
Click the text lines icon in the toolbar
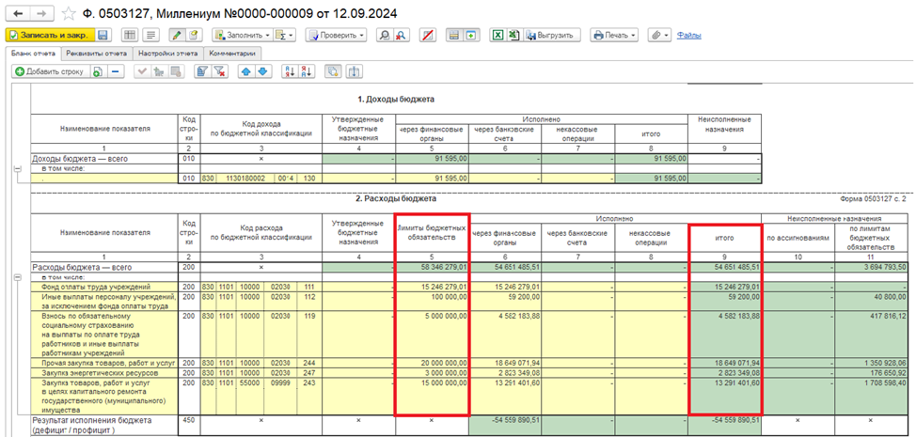coord(150,35)
